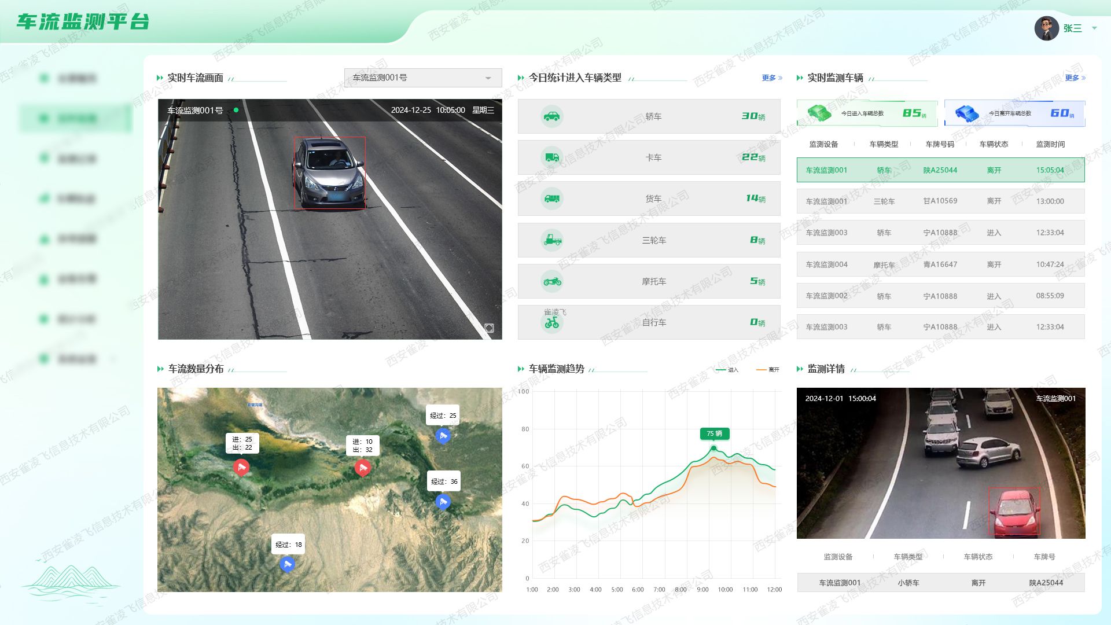Image resolution: width=1111 pixels, height=625 pixels.
Task: Select the 甘A10569 三轮车 table row
Action: [940, 201]
